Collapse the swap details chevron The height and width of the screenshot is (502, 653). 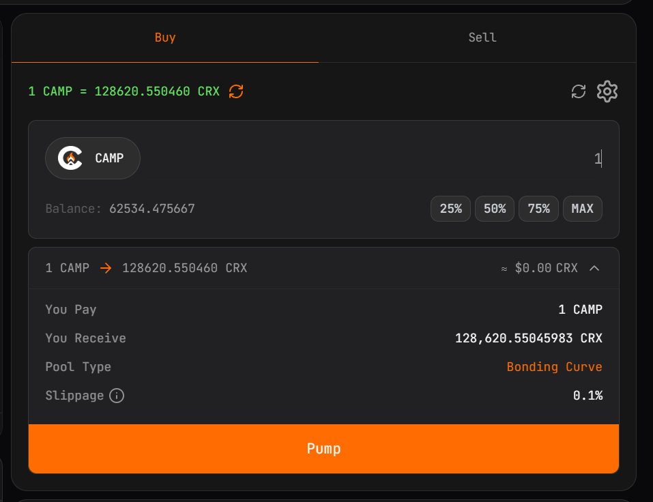594,268
